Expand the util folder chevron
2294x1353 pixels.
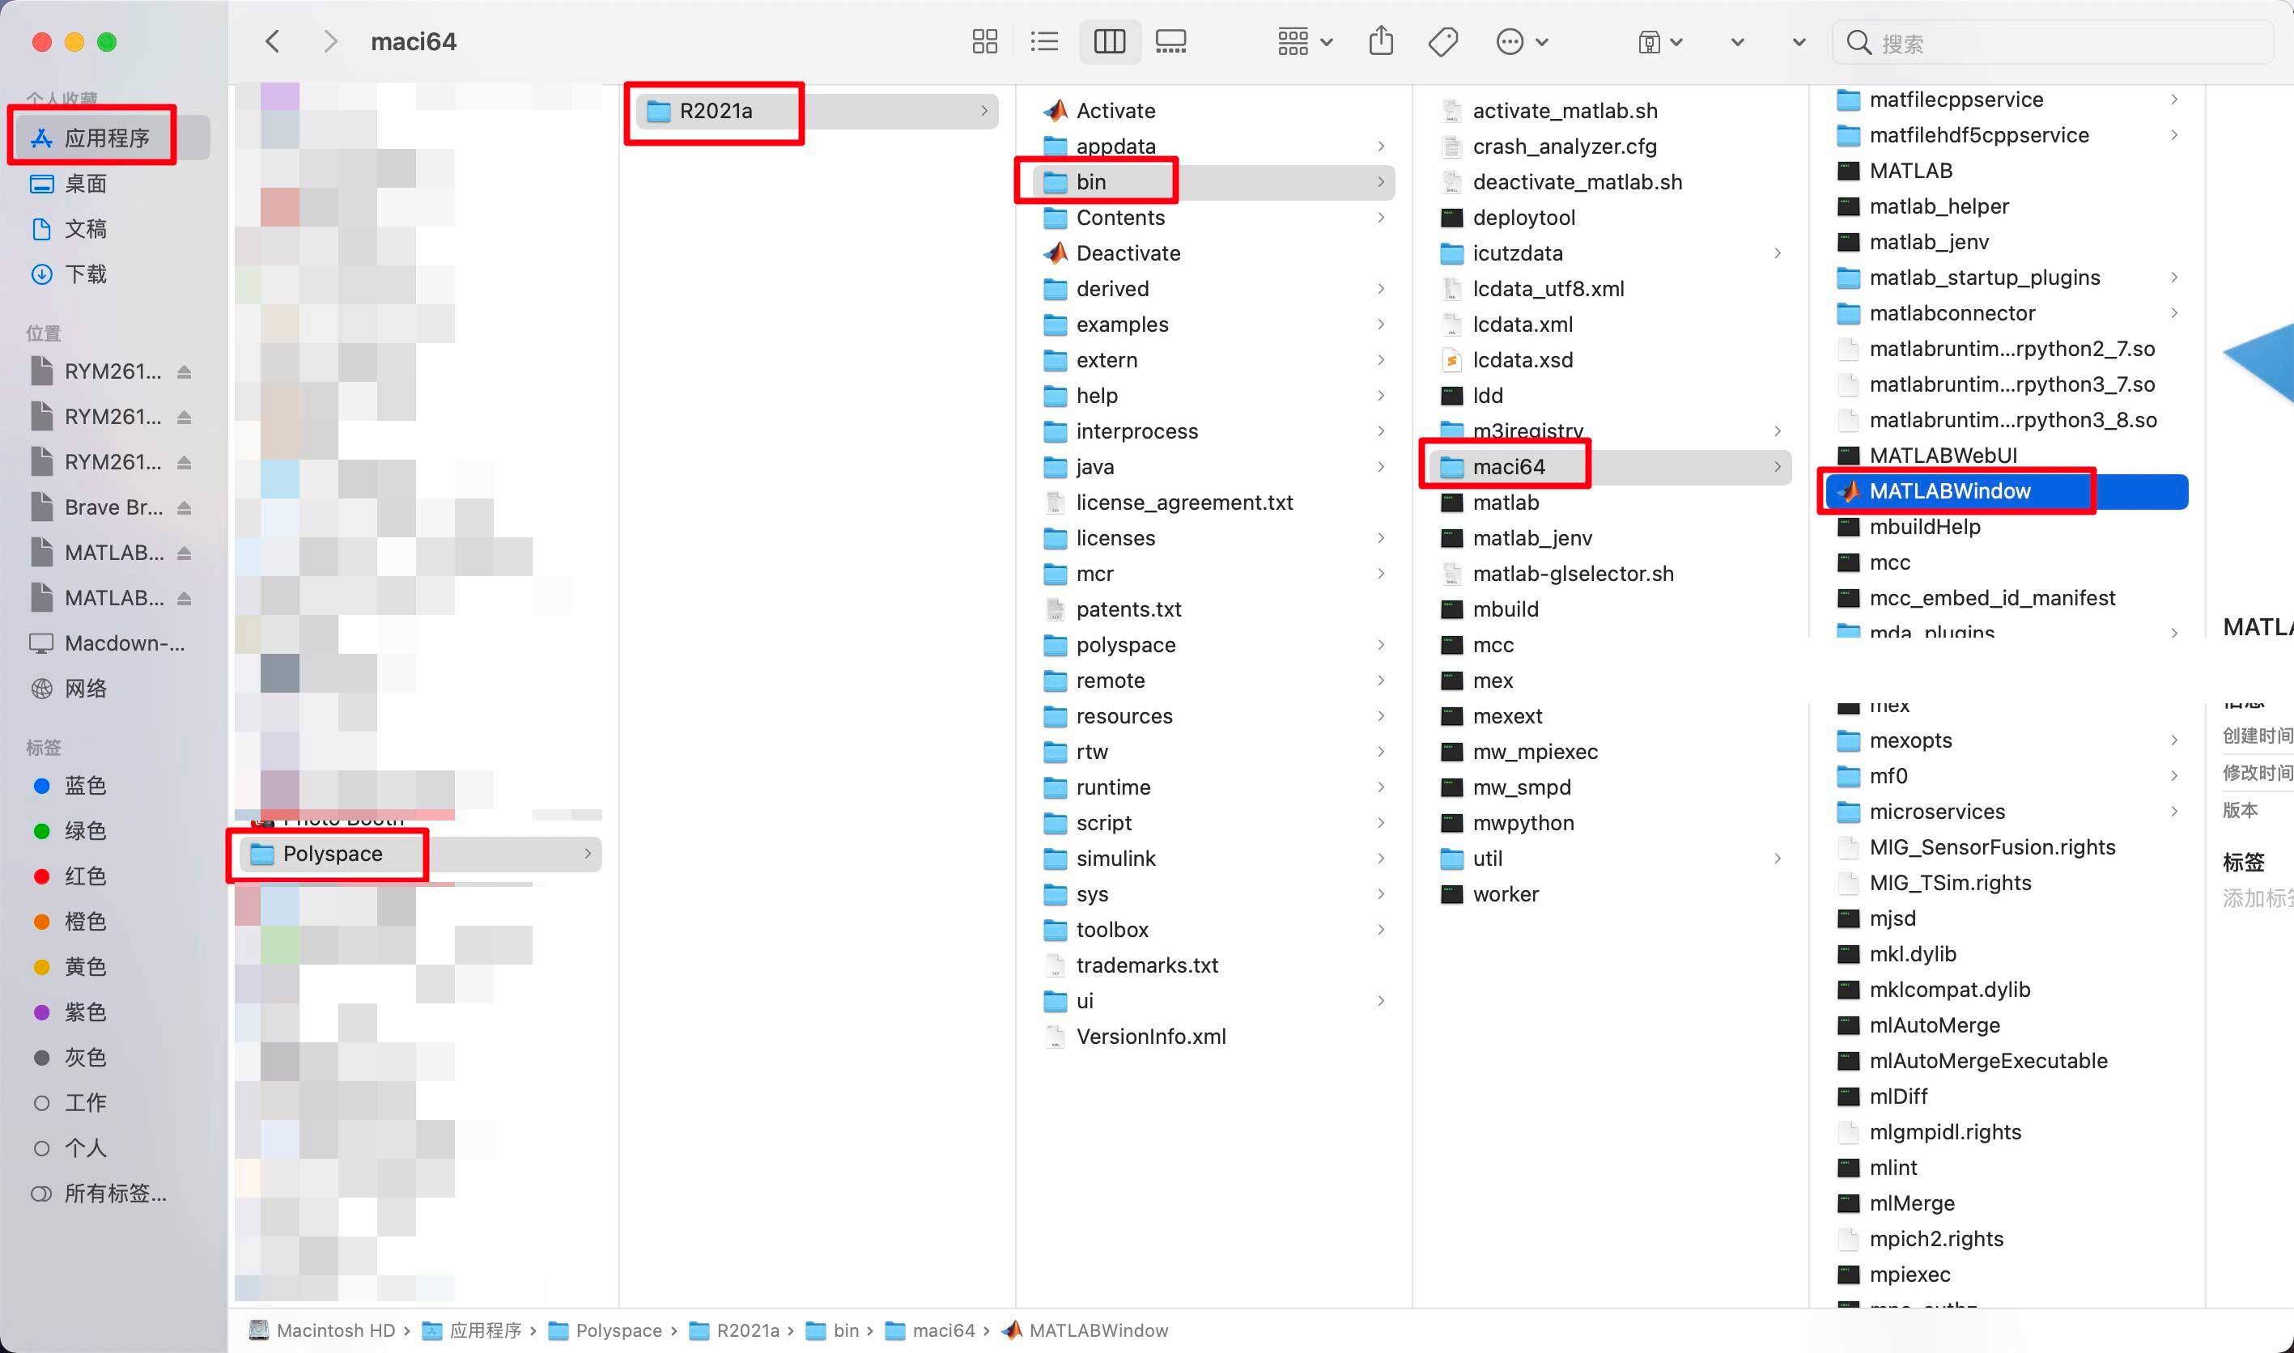1777,858
